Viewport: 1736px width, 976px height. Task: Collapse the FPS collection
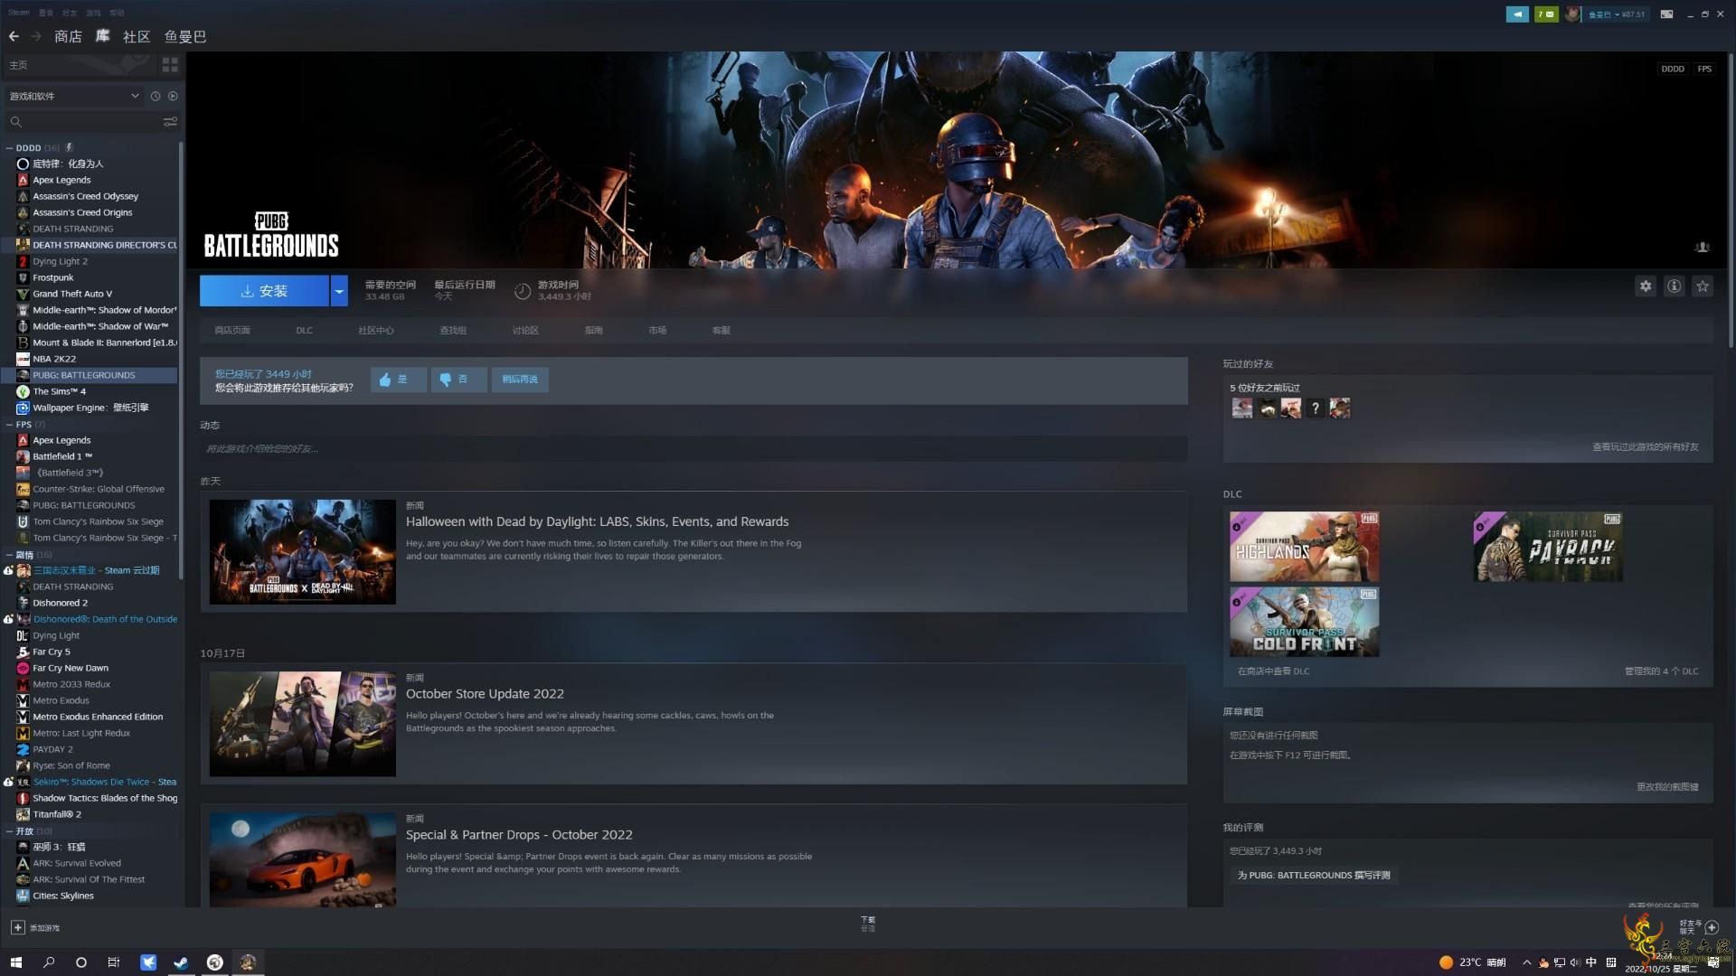pyautogui.click(x=9, y=425)
